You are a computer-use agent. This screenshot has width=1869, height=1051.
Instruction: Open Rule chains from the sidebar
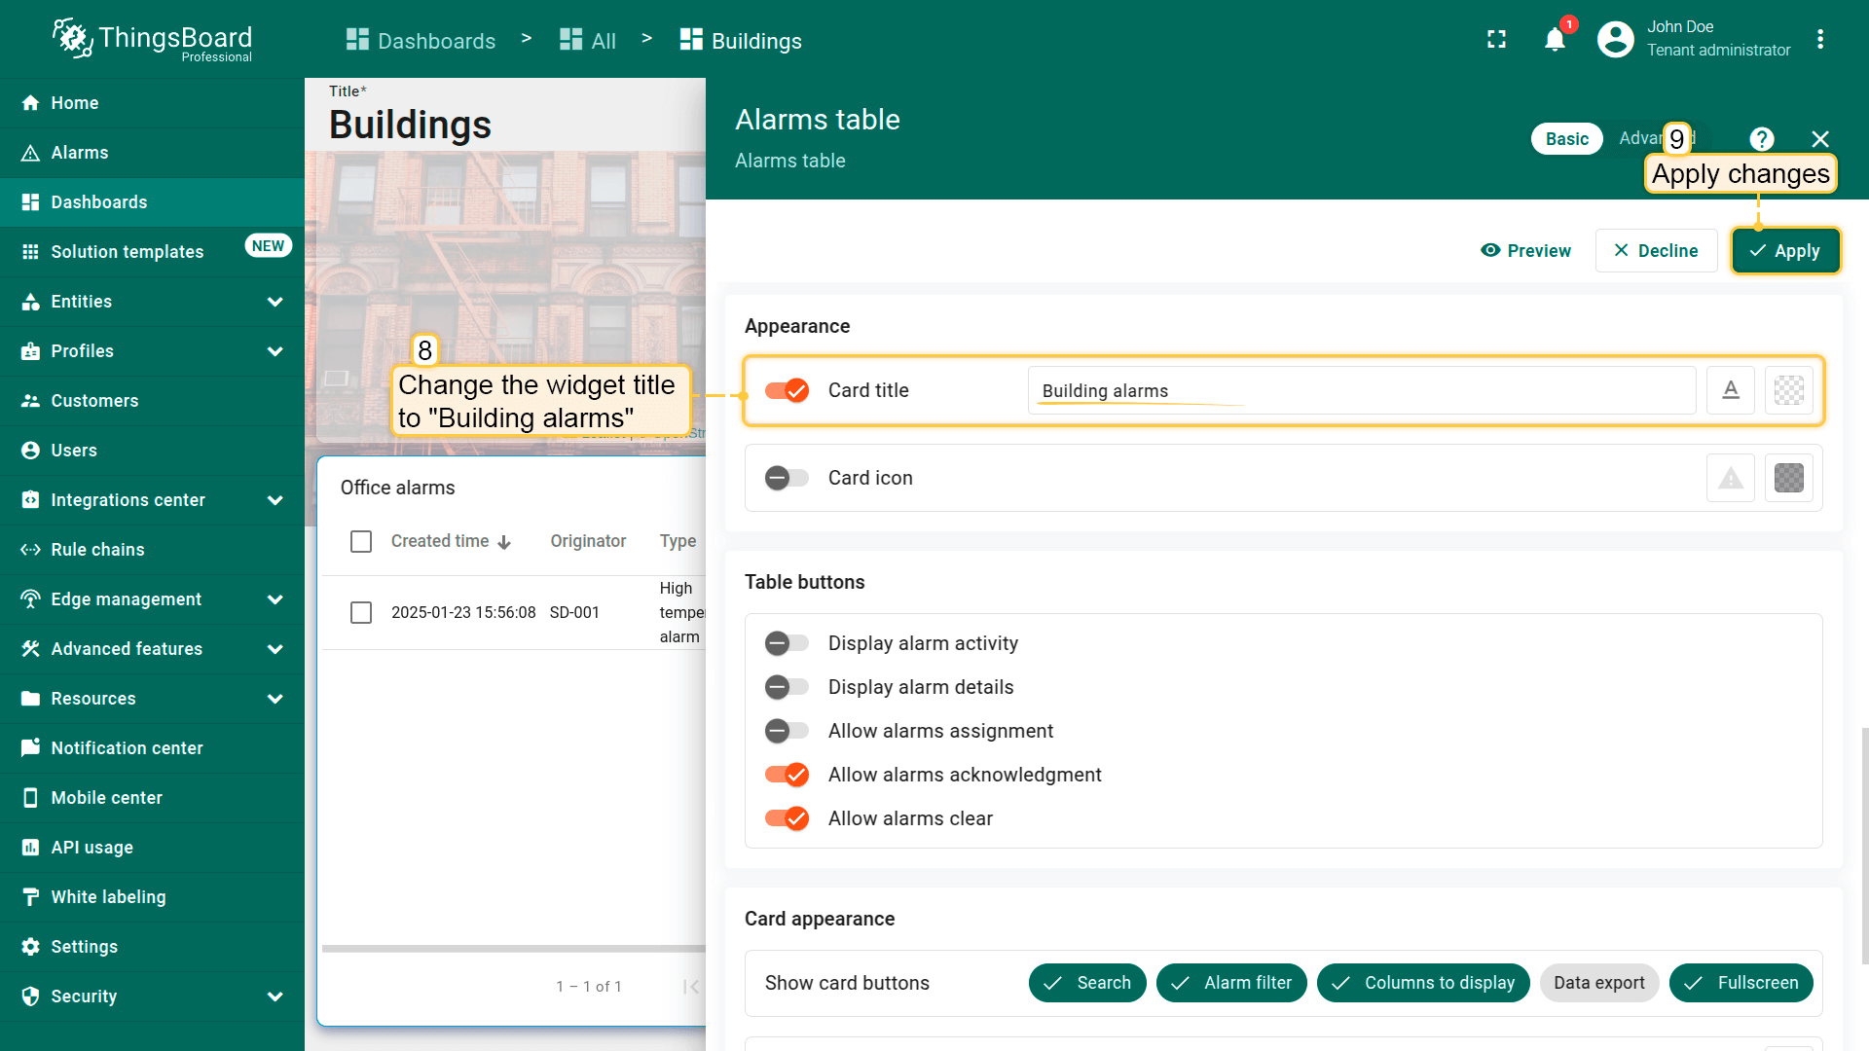97,550
